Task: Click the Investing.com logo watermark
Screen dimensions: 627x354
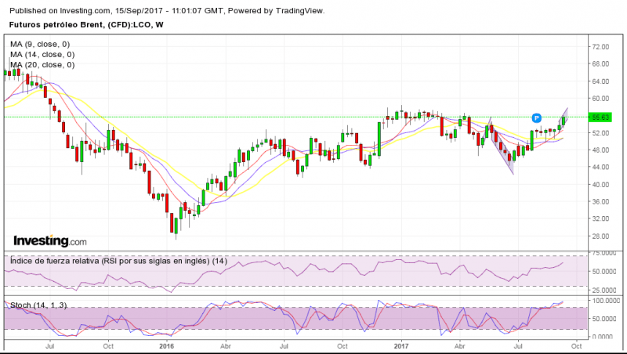Action: (x=49, y=241)
